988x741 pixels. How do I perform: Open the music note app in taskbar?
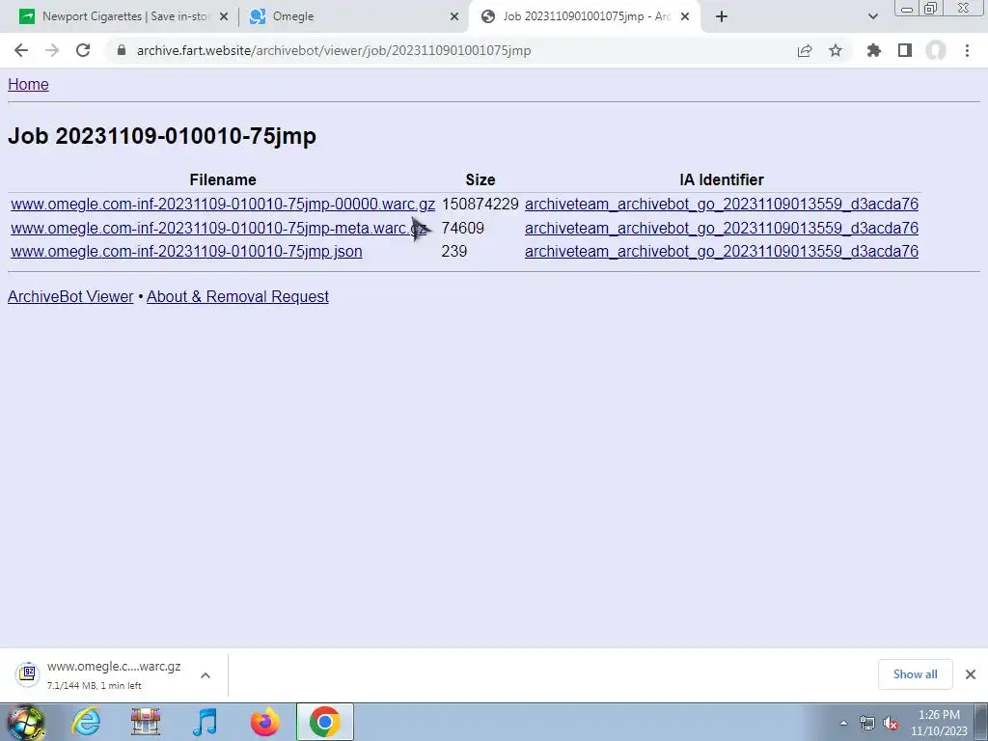click(x=205, y=722)
